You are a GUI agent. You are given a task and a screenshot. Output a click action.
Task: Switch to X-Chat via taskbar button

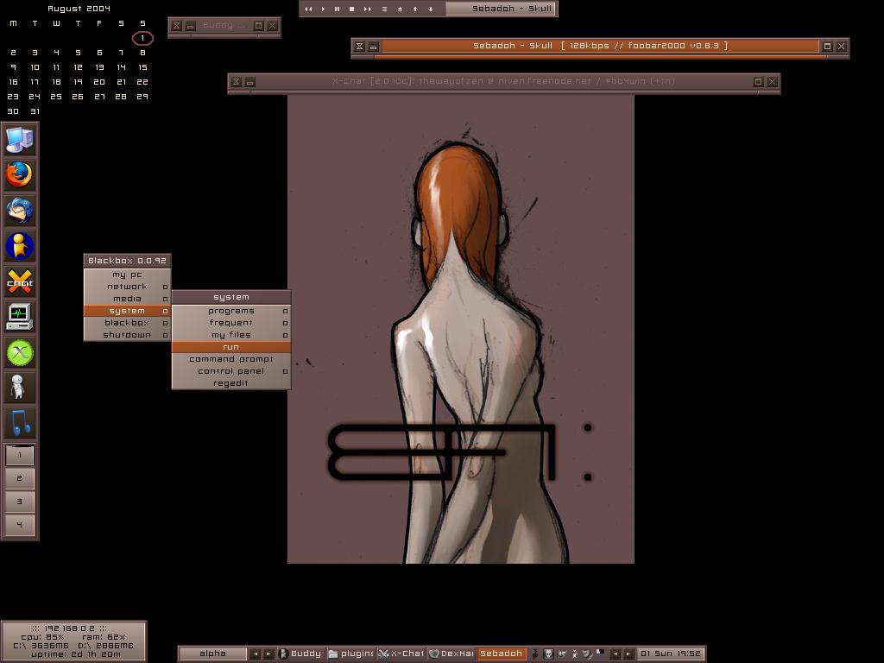401,654
